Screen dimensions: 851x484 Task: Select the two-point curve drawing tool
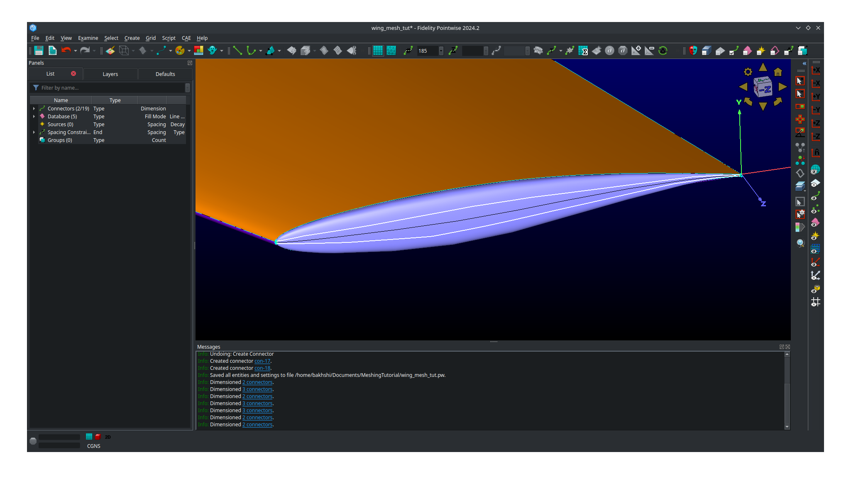click(x=237, y=51)
